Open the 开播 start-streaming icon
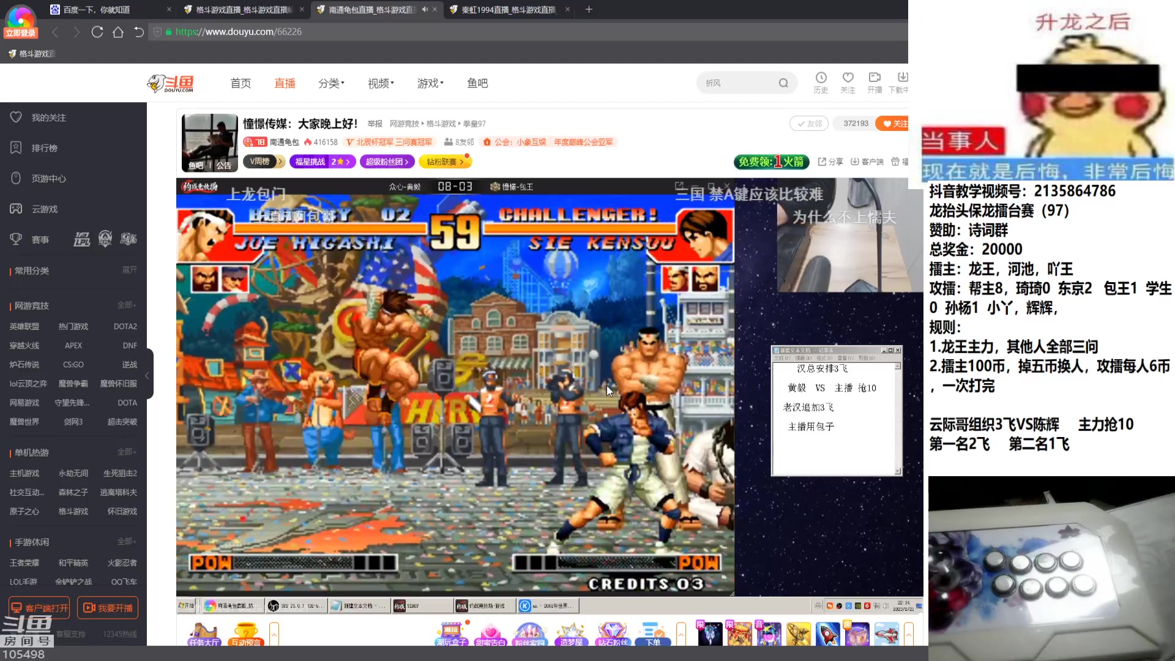The image size is (1175, 661). [x=875, y=83]
